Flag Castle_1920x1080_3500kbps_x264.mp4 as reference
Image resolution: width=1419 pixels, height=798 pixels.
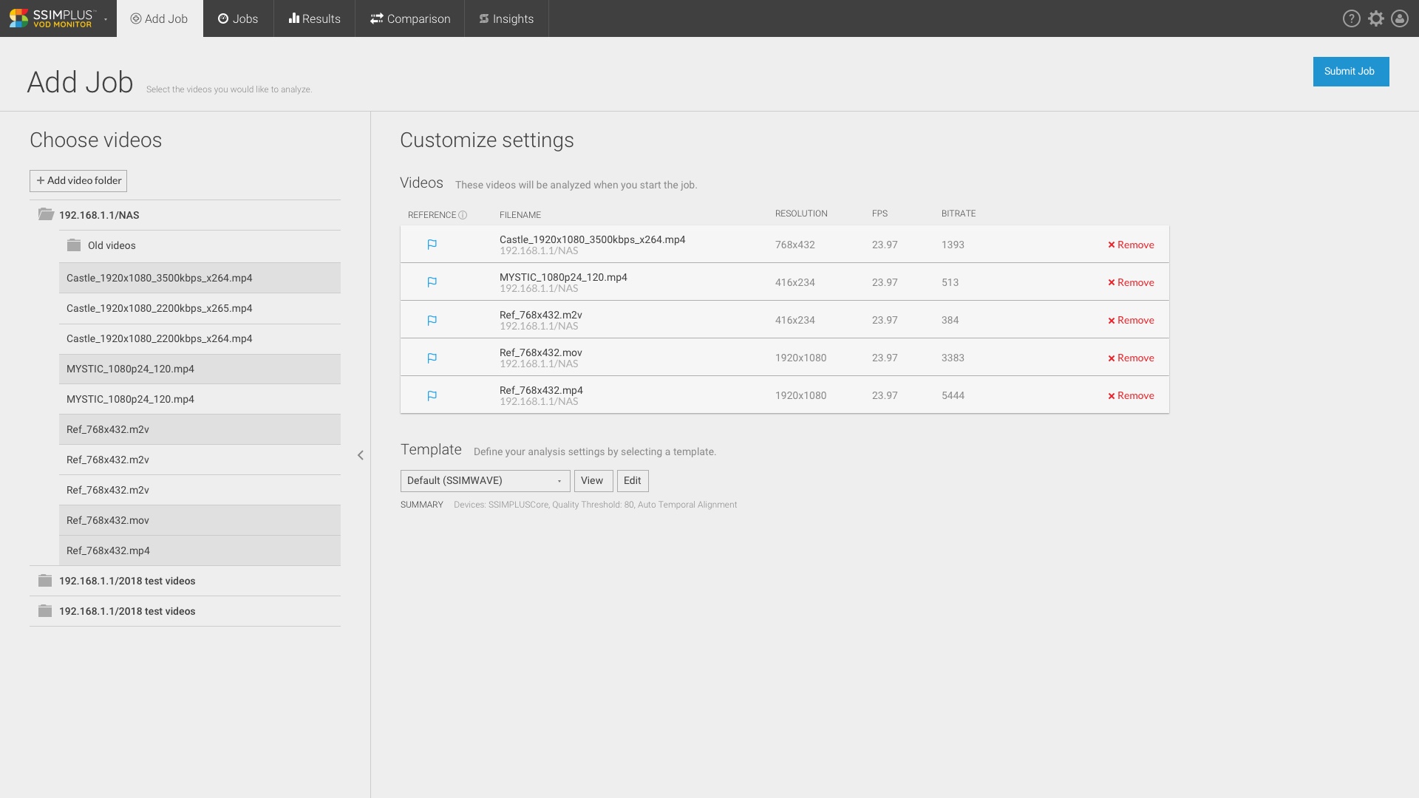tap(432, 245)
